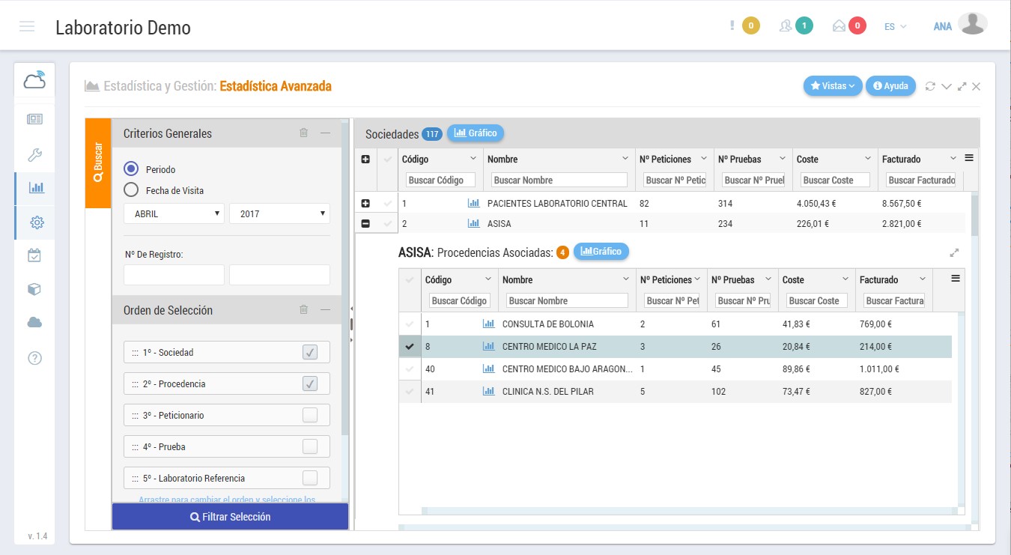
Task: Collapse the Orden de Selección section
Action: point(325,310)
